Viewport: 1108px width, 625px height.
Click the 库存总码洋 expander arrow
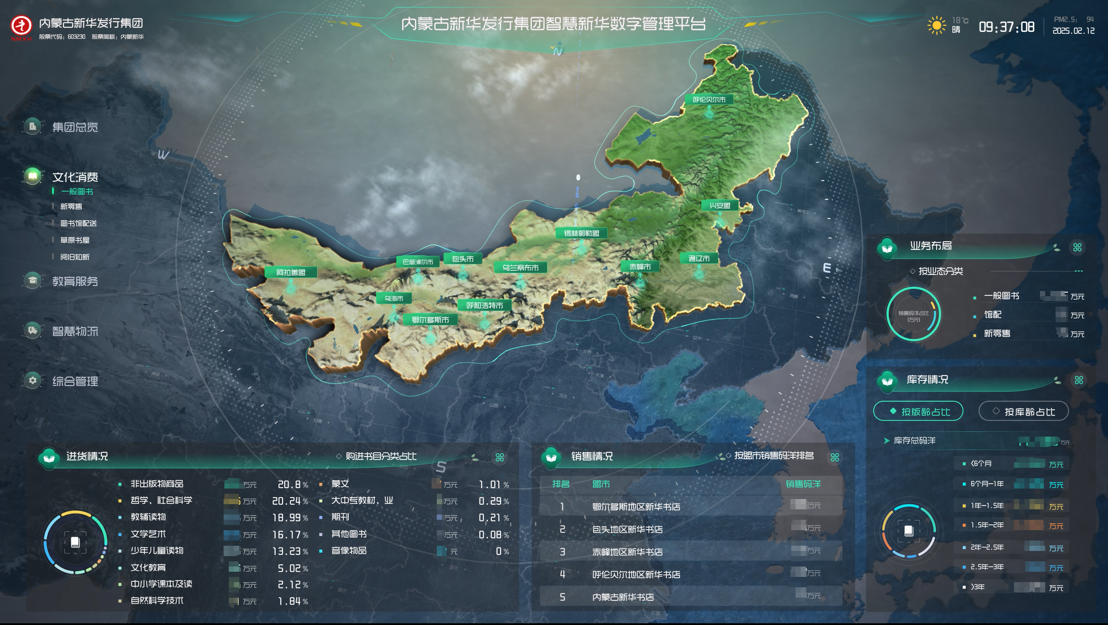pyautogui.click(x=887, y=440)
